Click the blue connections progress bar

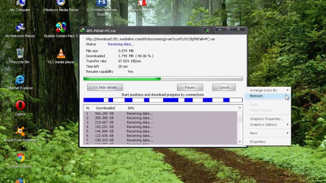(x=163, y=100)
